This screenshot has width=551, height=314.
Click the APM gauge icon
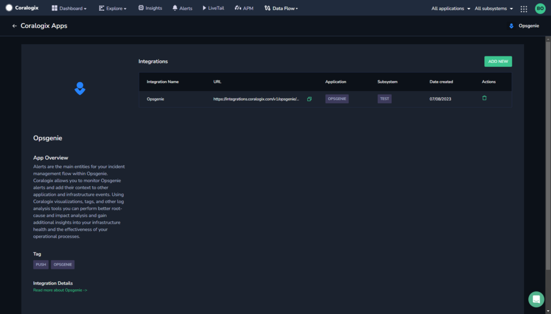238,8
